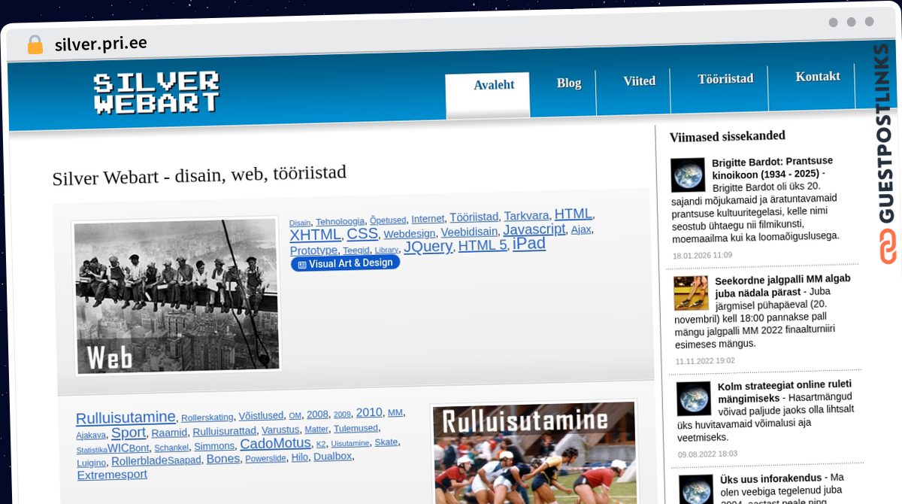The height and width of the screenshot is (504, 902).
Task: Click the Silver Webart pixel logo
Action: point(156,93)
